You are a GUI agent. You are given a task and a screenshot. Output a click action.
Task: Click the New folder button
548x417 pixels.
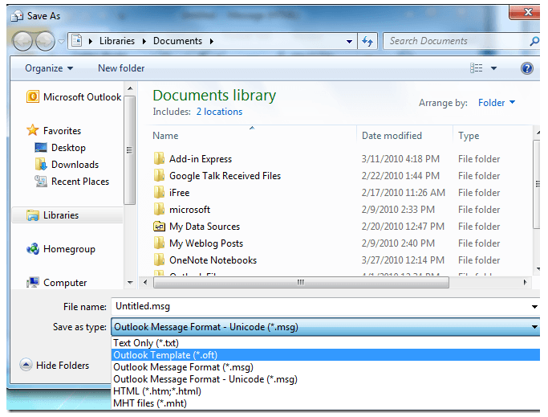pyautogui.click(x=121, y=68)
